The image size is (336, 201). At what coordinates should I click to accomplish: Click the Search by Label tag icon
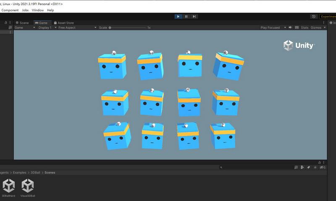click(308, 167)
